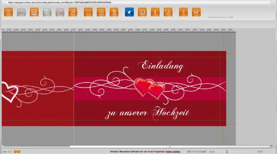
Task: Add a page with the green plus icon
Action: tap(47, 12)
